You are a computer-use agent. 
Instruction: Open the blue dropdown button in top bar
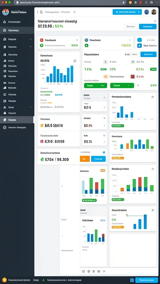pyautogui.click(x=127, y=12)
